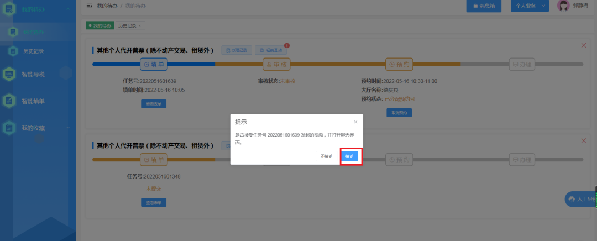
Task: Click blue 填单 step in first card
Action: [154, 64]
